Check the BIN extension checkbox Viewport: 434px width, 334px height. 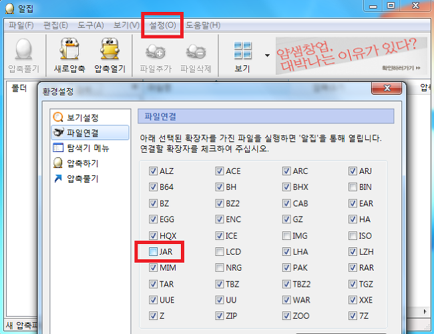[x=353, y=187]
